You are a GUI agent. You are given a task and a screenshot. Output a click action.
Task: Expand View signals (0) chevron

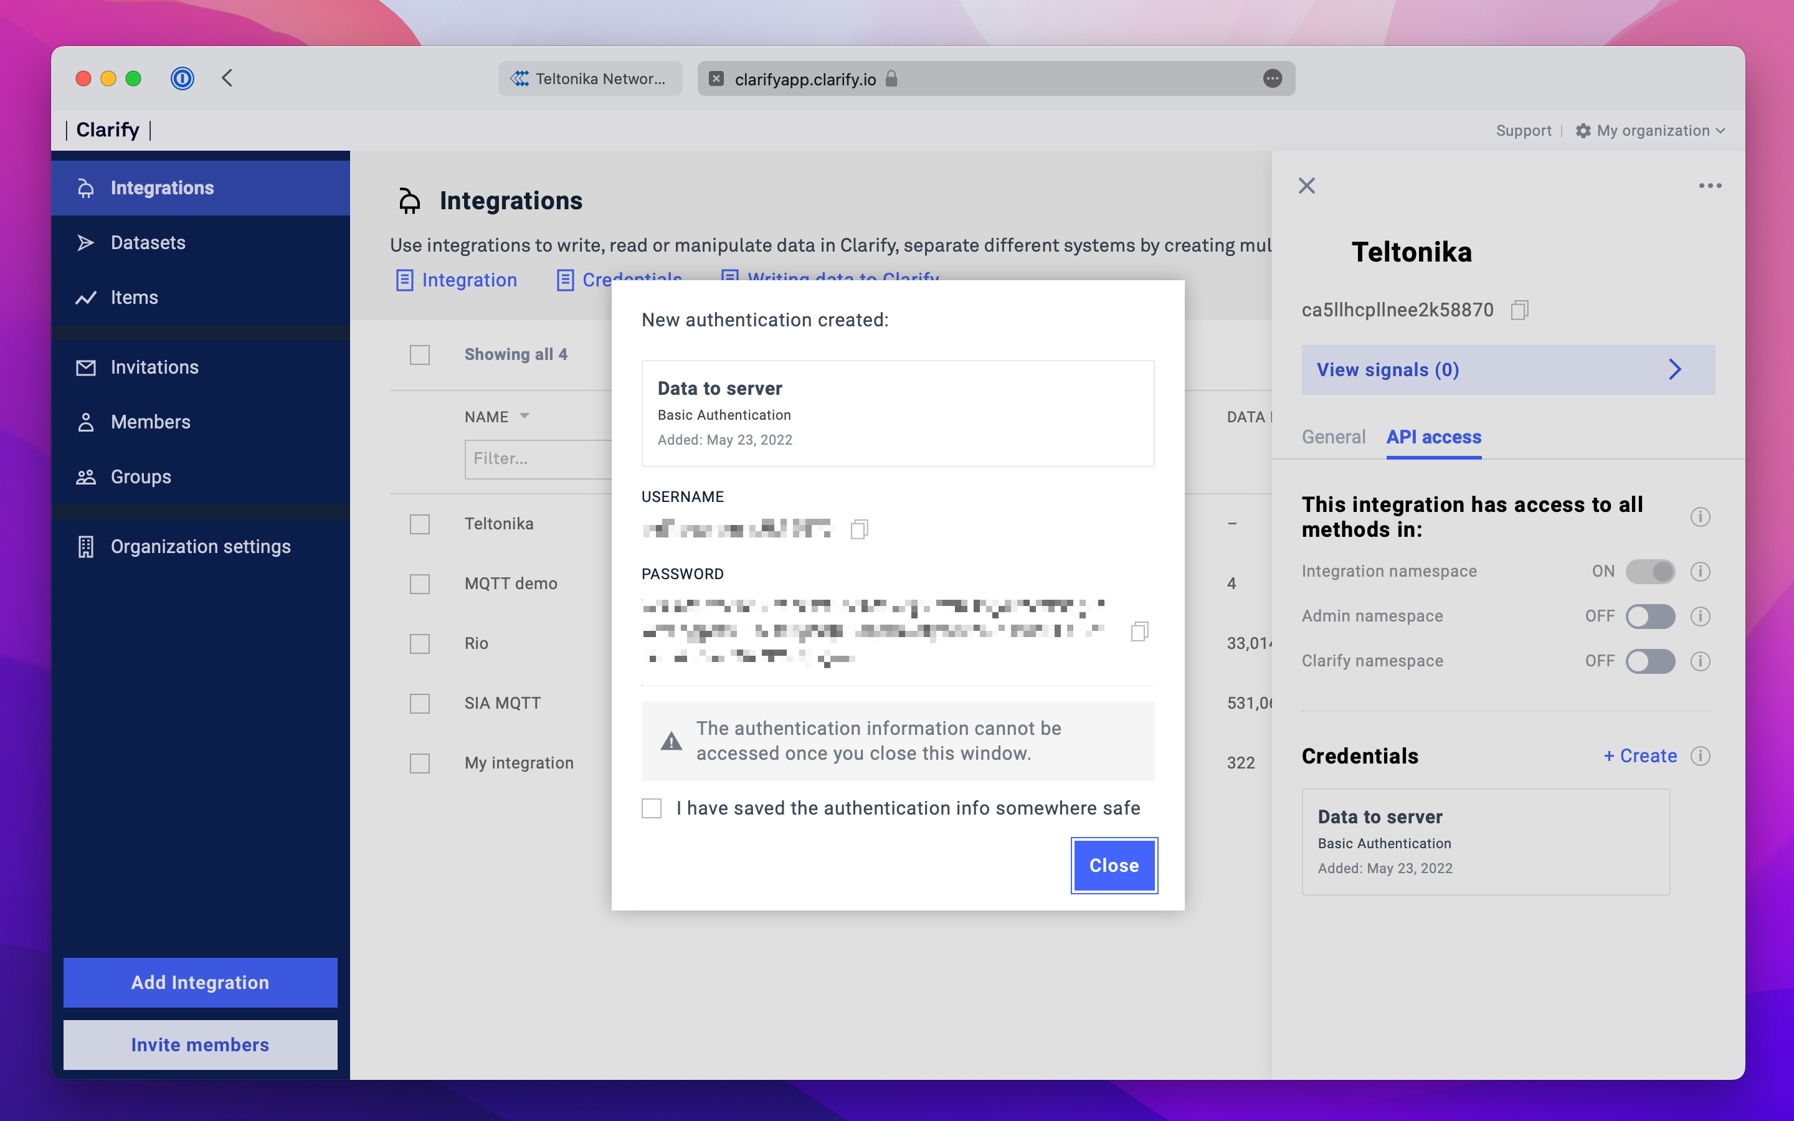click(1674, 369)
